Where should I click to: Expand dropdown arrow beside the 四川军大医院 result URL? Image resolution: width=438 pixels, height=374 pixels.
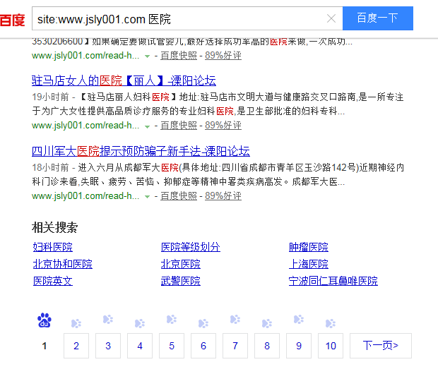(147, 196)
